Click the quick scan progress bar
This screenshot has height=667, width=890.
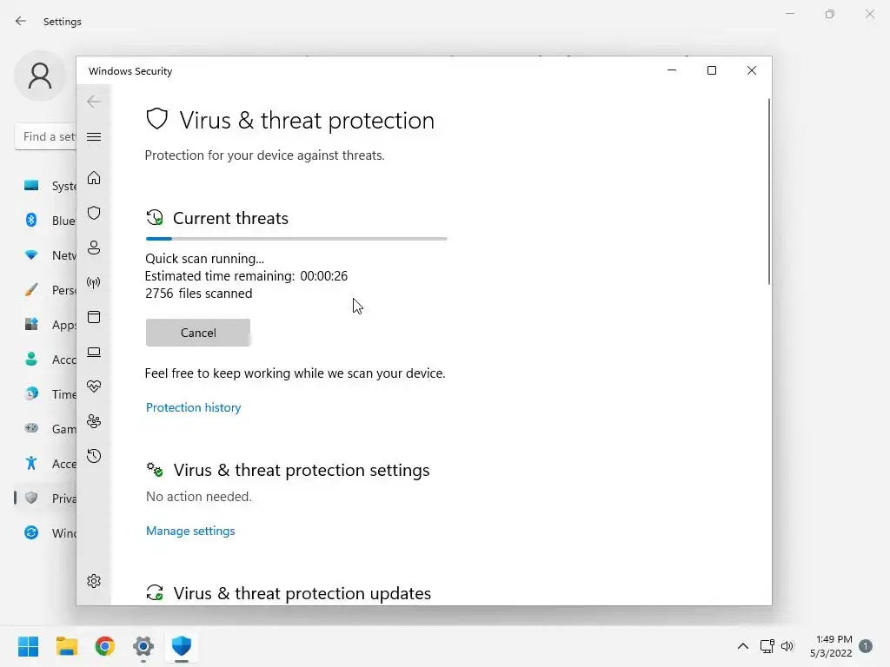pyautogui.click(x=296, y=239)
